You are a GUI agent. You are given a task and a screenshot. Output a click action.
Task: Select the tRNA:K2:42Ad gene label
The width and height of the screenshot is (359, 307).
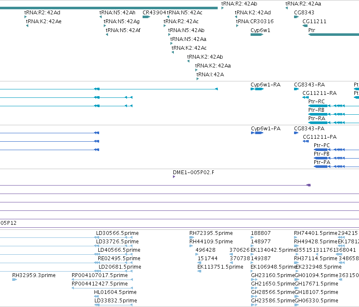(x=253, y=13)
